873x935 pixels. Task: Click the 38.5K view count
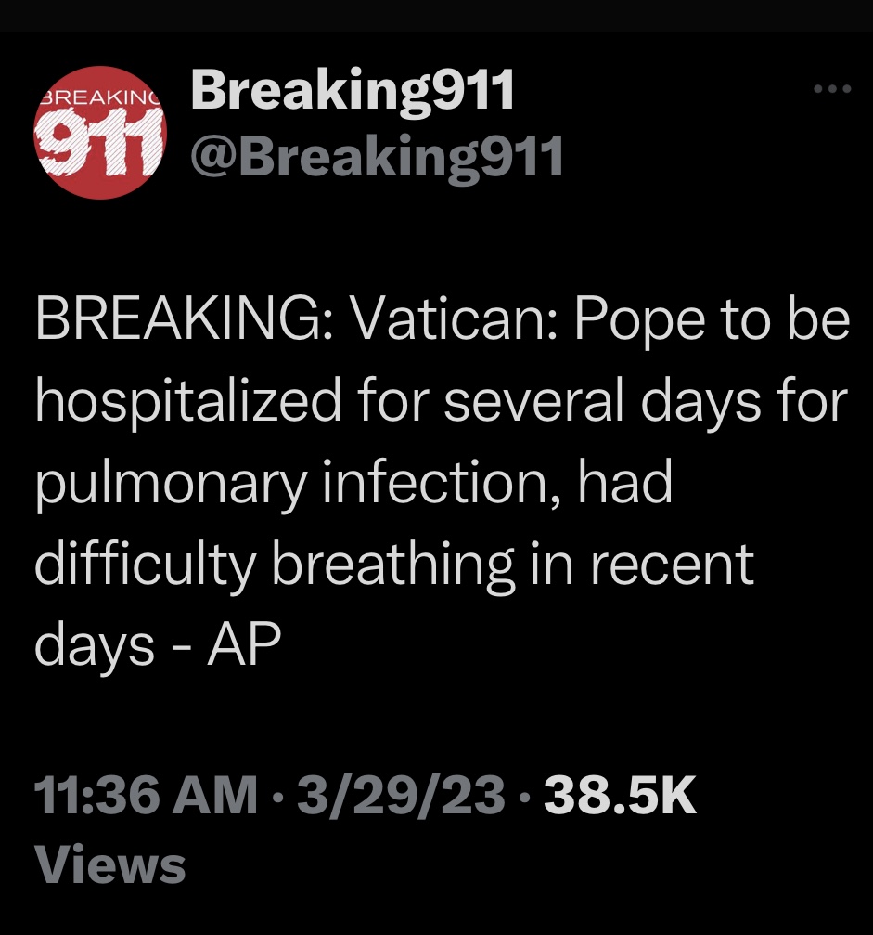point(620,798)
